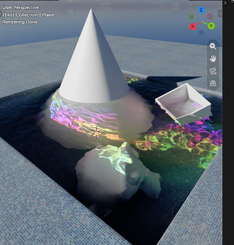
Task: Activate the magnifier Zoom view icon
Action: coord(213,47)
